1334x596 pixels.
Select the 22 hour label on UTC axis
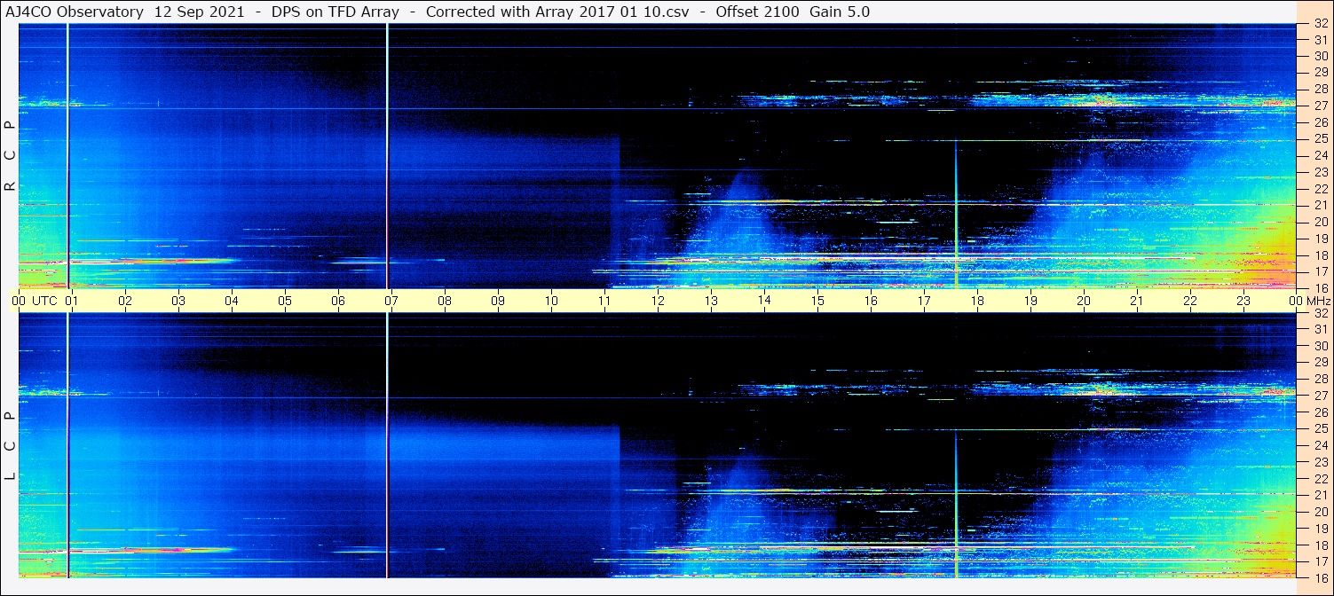pyautogui.click(x=1190, y=301)
